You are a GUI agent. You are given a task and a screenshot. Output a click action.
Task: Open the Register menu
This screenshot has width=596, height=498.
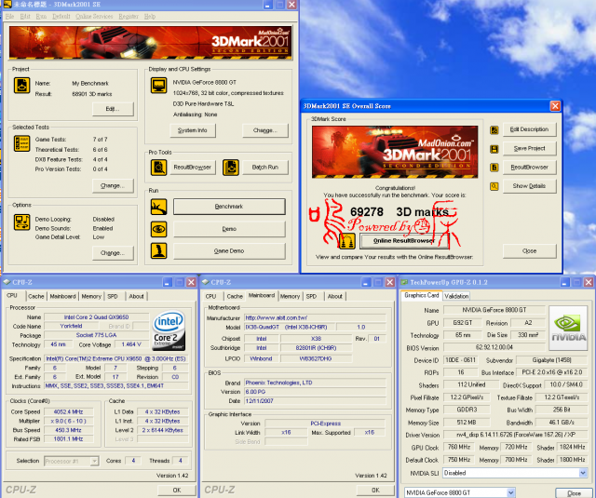point(129,17)
